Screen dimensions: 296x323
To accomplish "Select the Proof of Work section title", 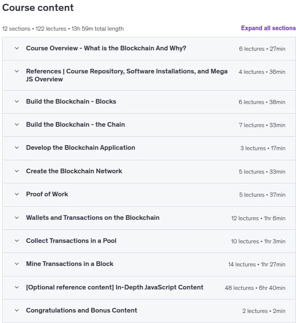I will point(47,194).
